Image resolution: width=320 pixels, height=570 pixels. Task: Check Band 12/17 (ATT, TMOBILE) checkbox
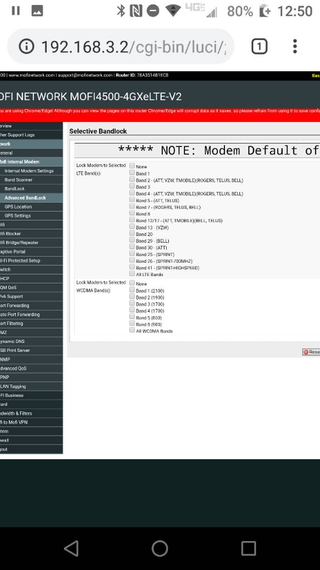pos(132,219)
